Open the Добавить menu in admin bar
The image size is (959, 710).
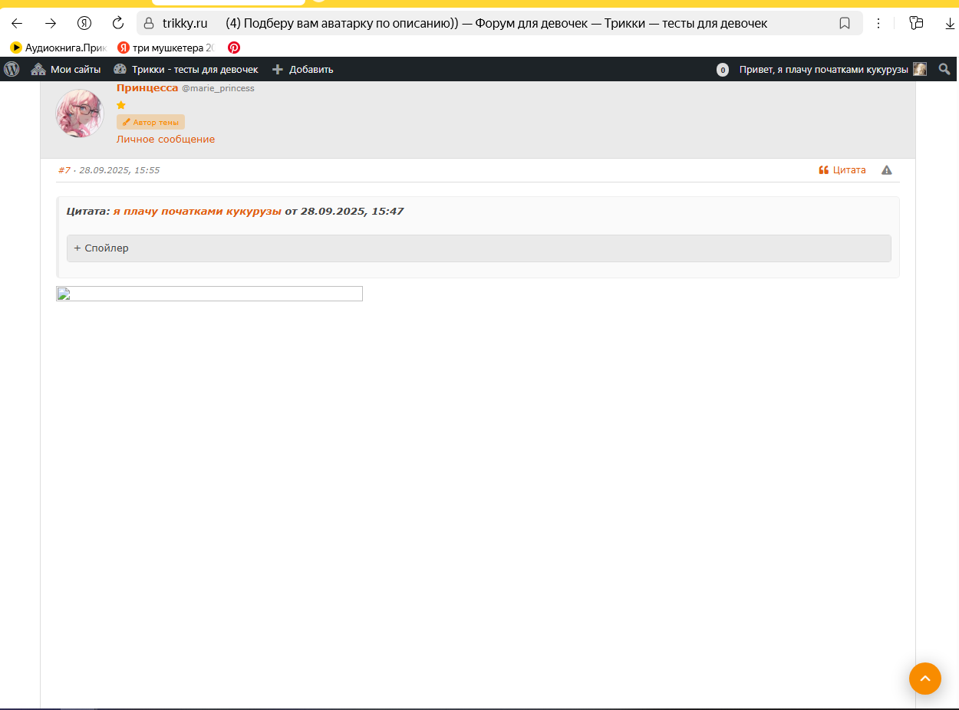(x=303, y=69)
